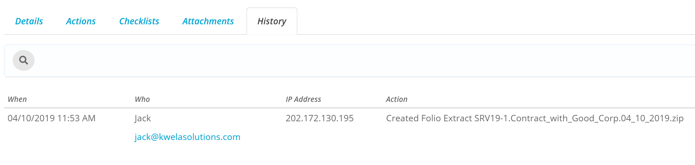Select the 04/10/2019 11:53 AM timestamp cell

[x=51, y=118]
